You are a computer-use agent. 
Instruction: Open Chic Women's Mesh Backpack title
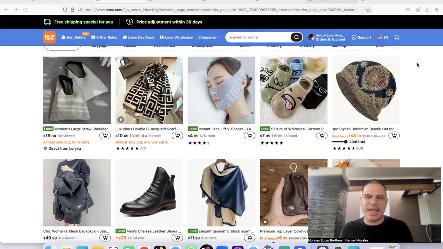[76, 231]
